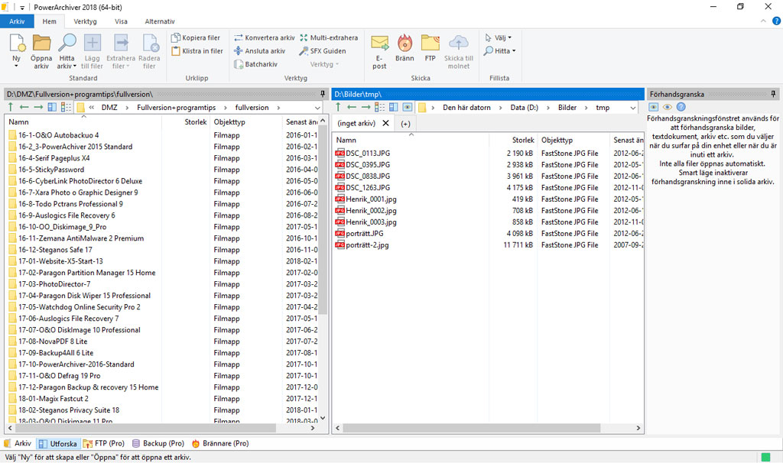Screen dimensions: 783x463
Task: Click Skicka till molnet cloud icon
Action: (x=459, y=44)
